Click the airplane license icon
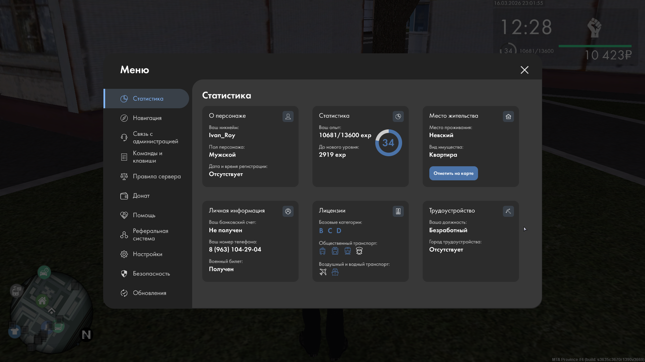 coord(323,272)
